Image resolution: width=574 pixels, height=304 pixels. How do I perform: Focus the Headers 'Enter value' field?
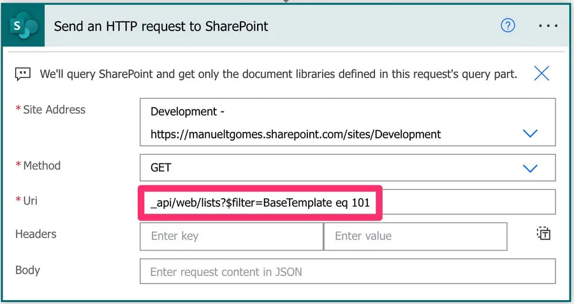pos(415,236)
